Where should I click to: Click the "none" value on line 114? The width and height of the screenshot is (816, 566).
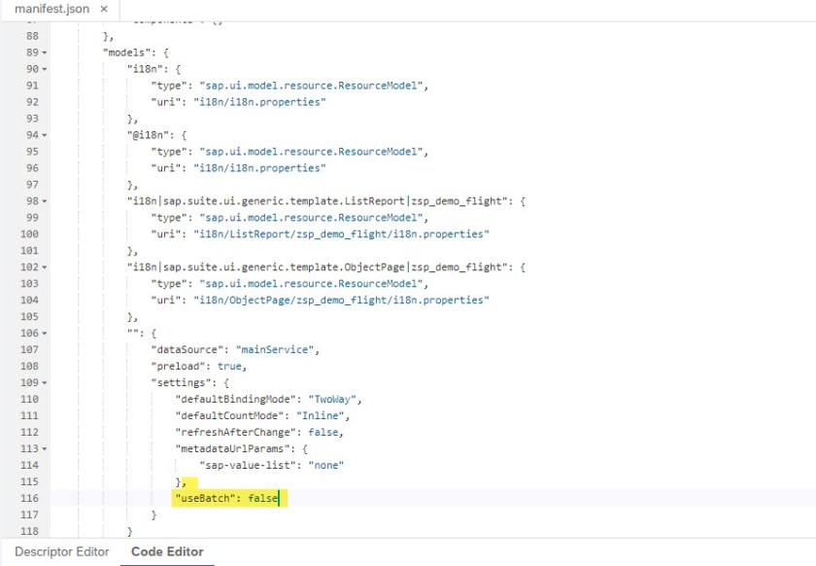click(x=325, y=466)
